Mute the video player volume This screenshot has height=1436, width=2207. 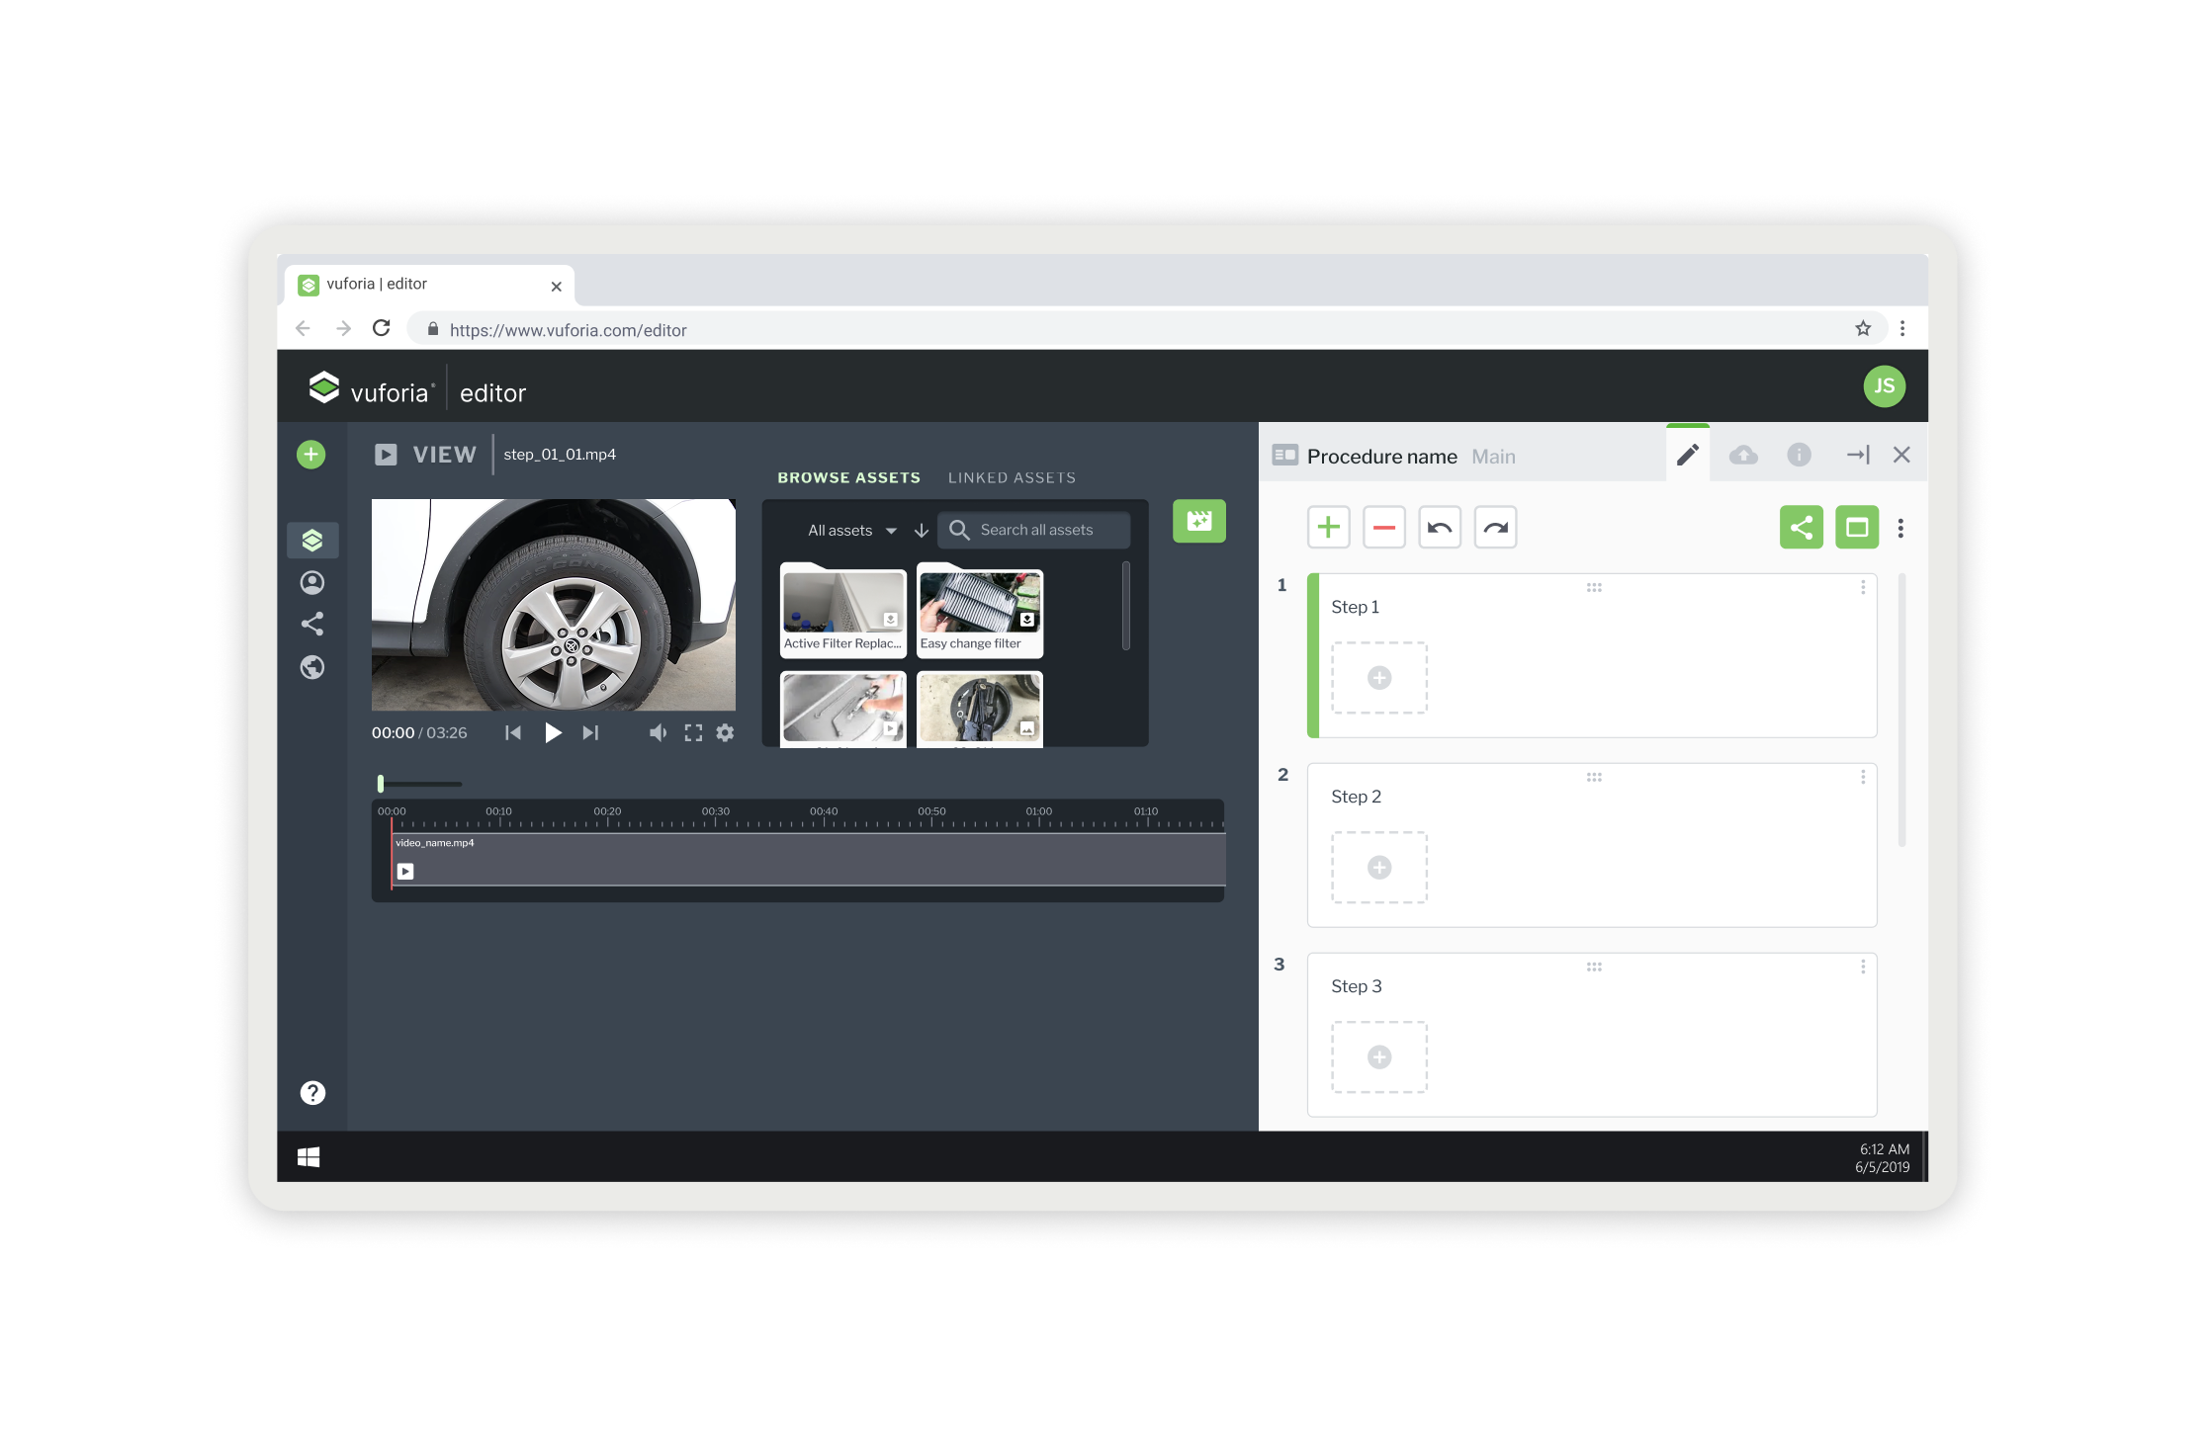[658, 733]
